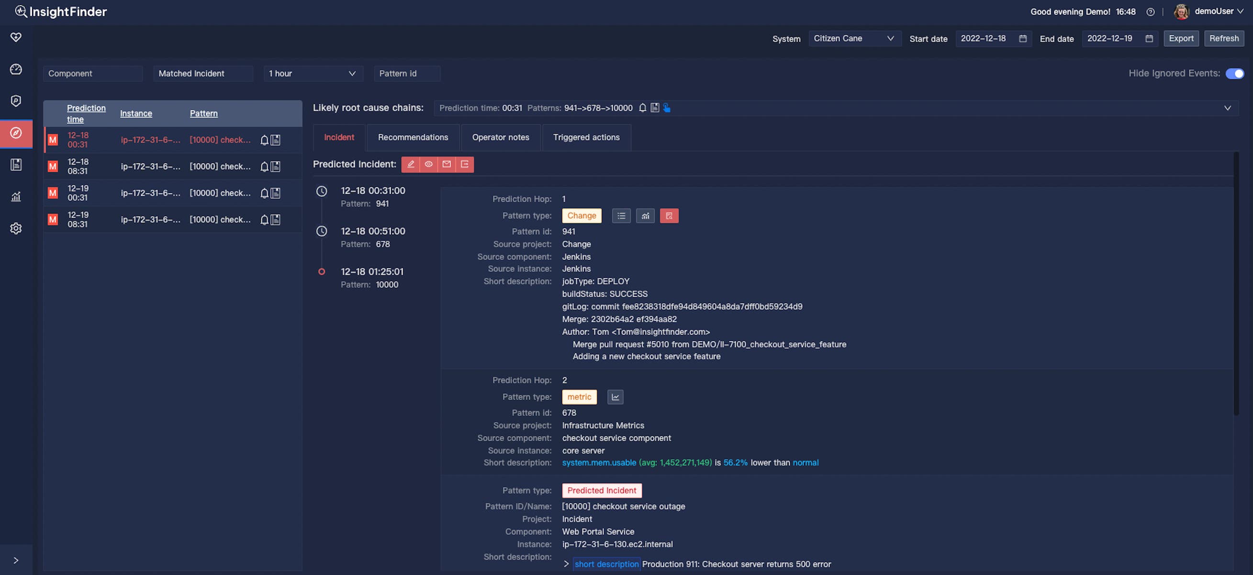Image resolution: width=1253 pixels, height=575 pixels.
Task: Select the edit pencil icon beside Predicted Incident
Action: pyautogui.click(x=411, y=164)
